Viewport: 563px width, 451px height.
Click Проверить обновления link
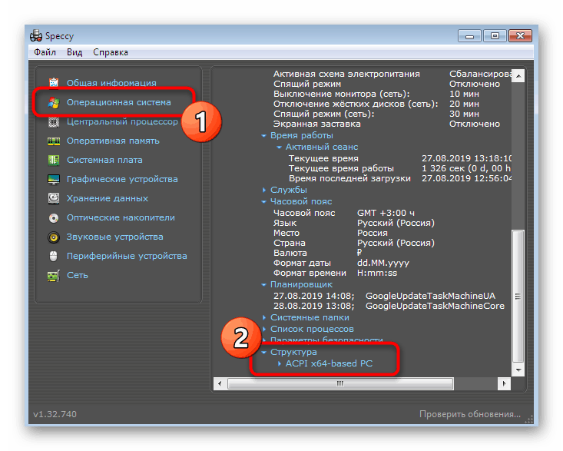(469, 414)
